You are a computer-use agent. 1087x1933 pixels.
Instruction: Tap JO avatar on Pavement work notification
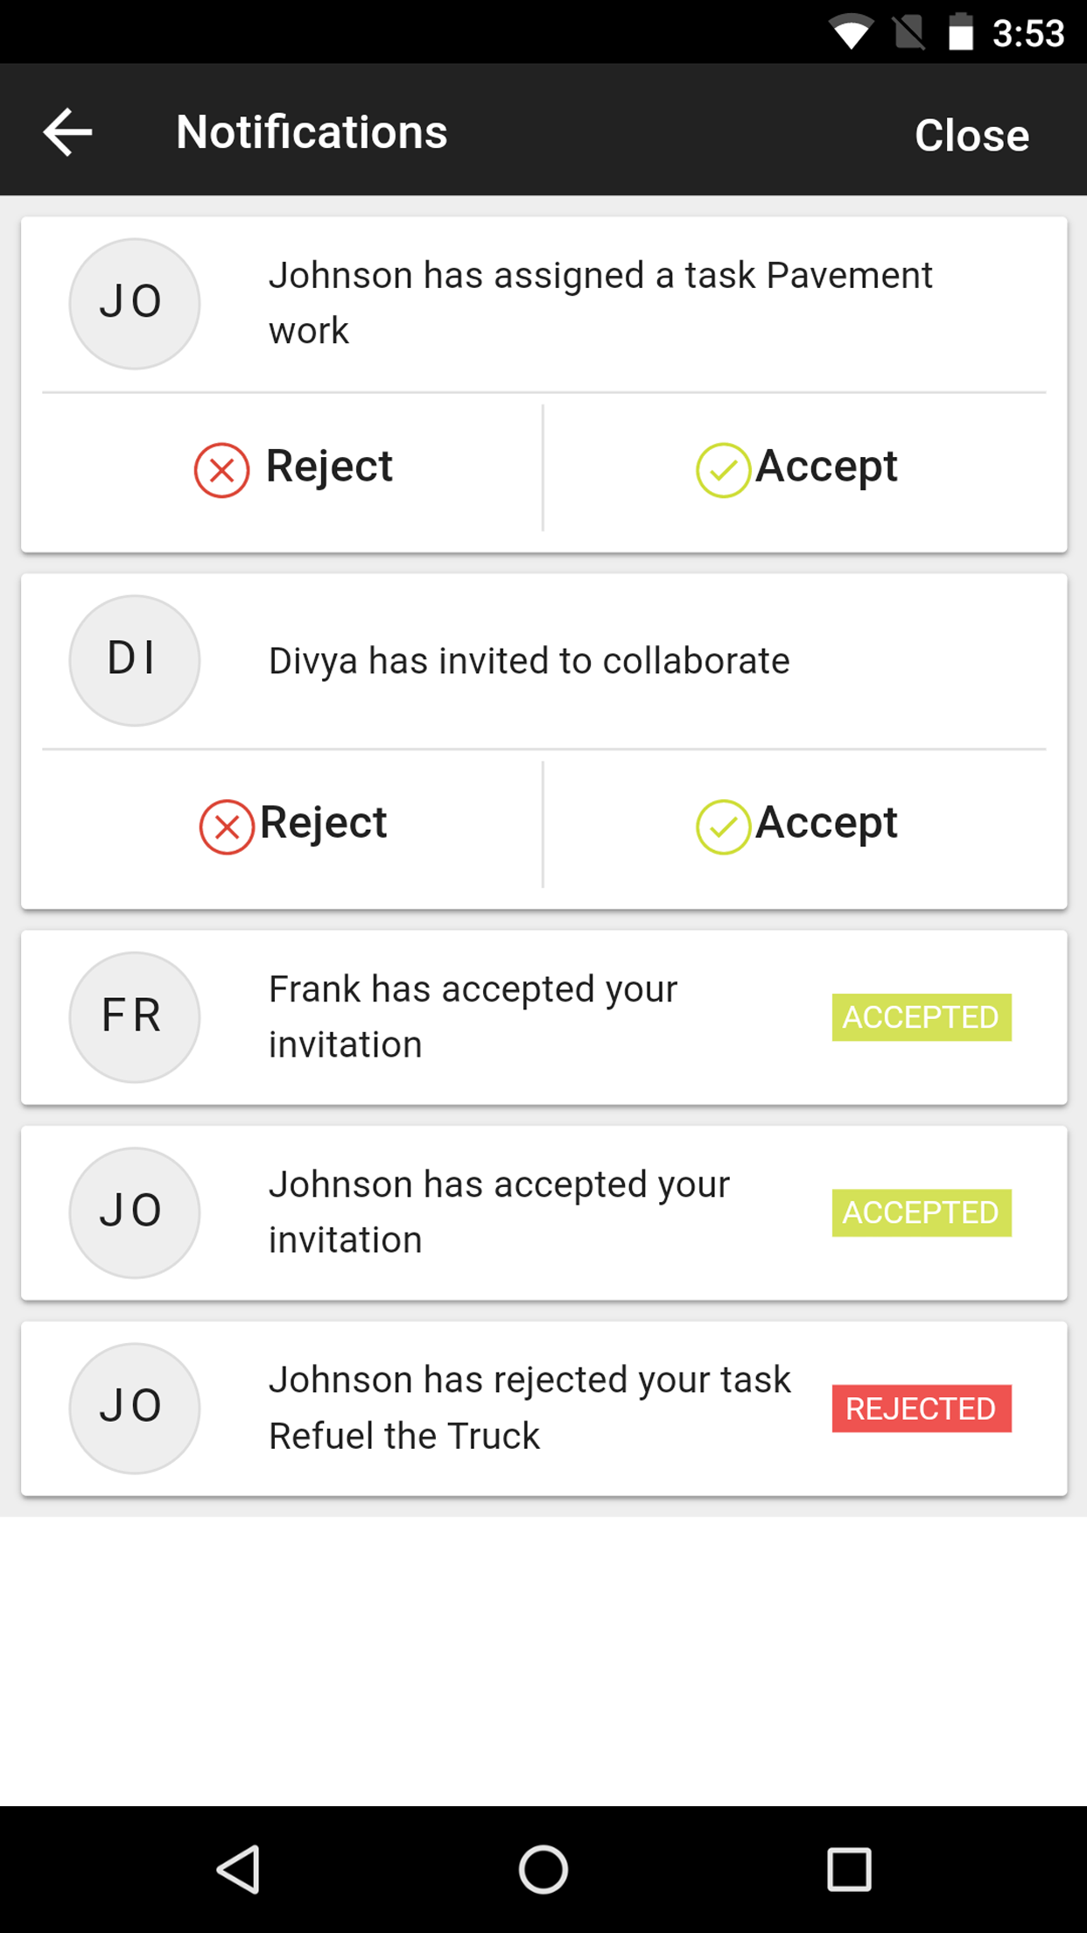coord(134,303)
